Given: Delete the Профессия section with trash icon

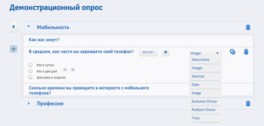Looking at the screenshot, I should tap(248, 103).
